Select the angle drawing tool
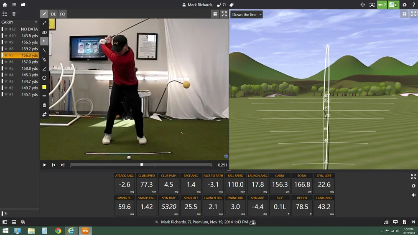 coord(44,68)
